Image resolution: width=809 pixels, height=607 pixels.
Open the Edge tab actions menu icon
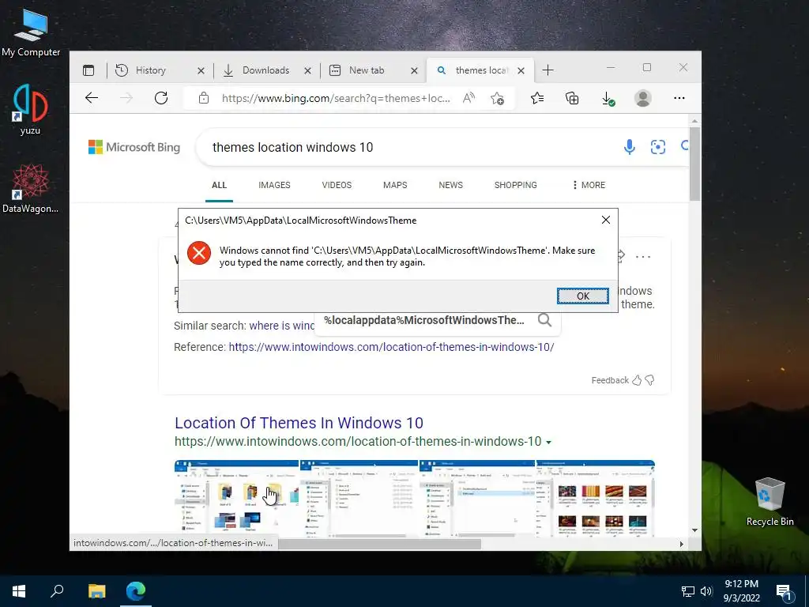coord(88,70)
